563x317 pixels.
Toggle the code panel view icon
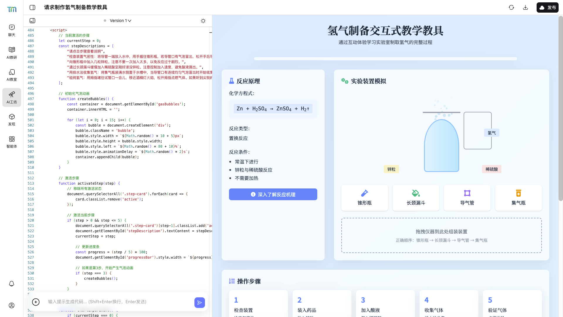click(x=33, y=21)
